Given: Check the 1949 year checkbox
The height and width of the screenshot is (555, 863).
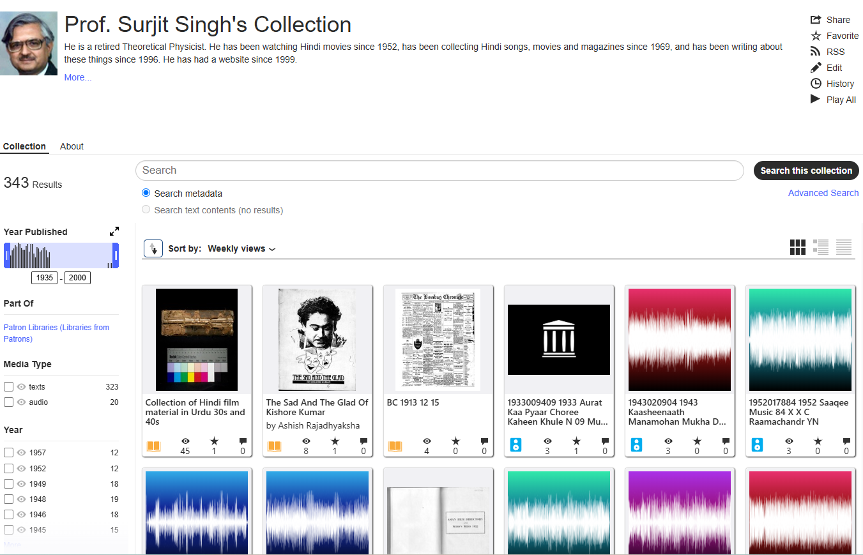Looking at the screenshot, I should [9, 483].
